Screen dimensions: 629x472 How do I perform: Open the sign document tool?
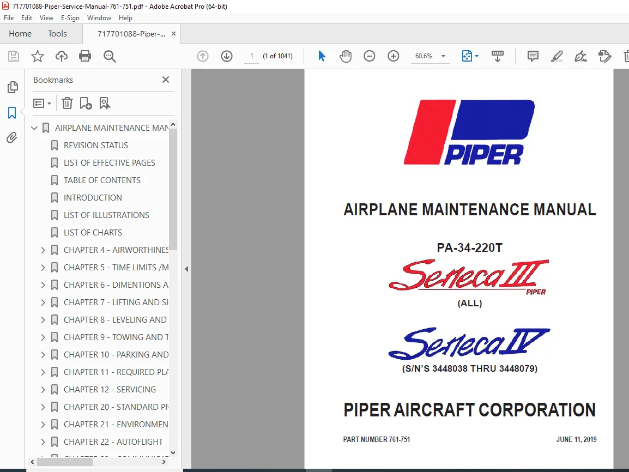coord(580,56)
